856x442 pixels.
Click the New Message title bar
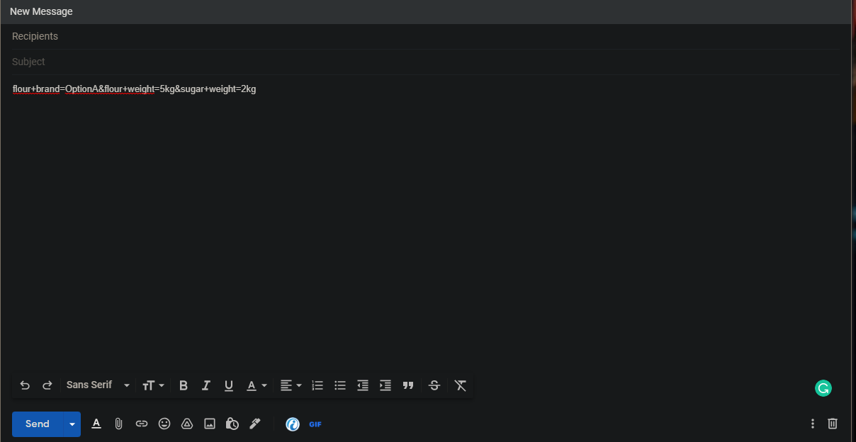pyautogui.click(x=425, y=11)
